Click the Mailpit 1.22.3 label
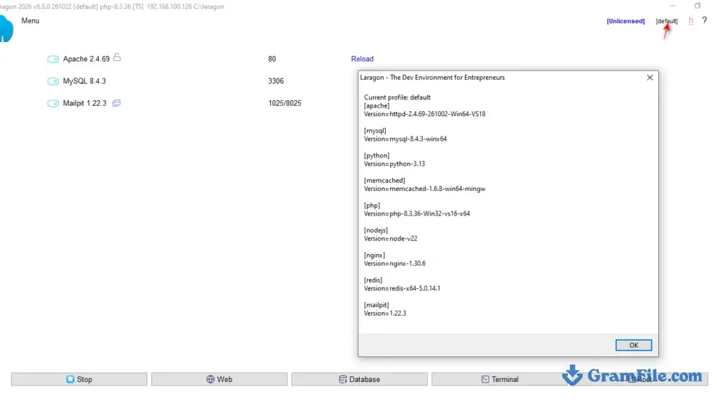Image resolution: width=717 pixels, height=403 pixels. [85, 104]
